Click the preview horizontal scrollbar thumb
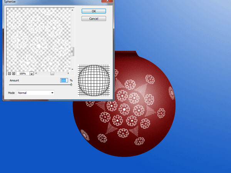Viewport: 231px width, 173px height. coord(52,73)
